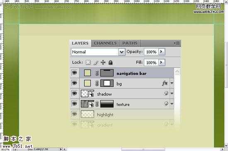
Task: Open the Fill slider arrow
Action: tap(161, 62)
